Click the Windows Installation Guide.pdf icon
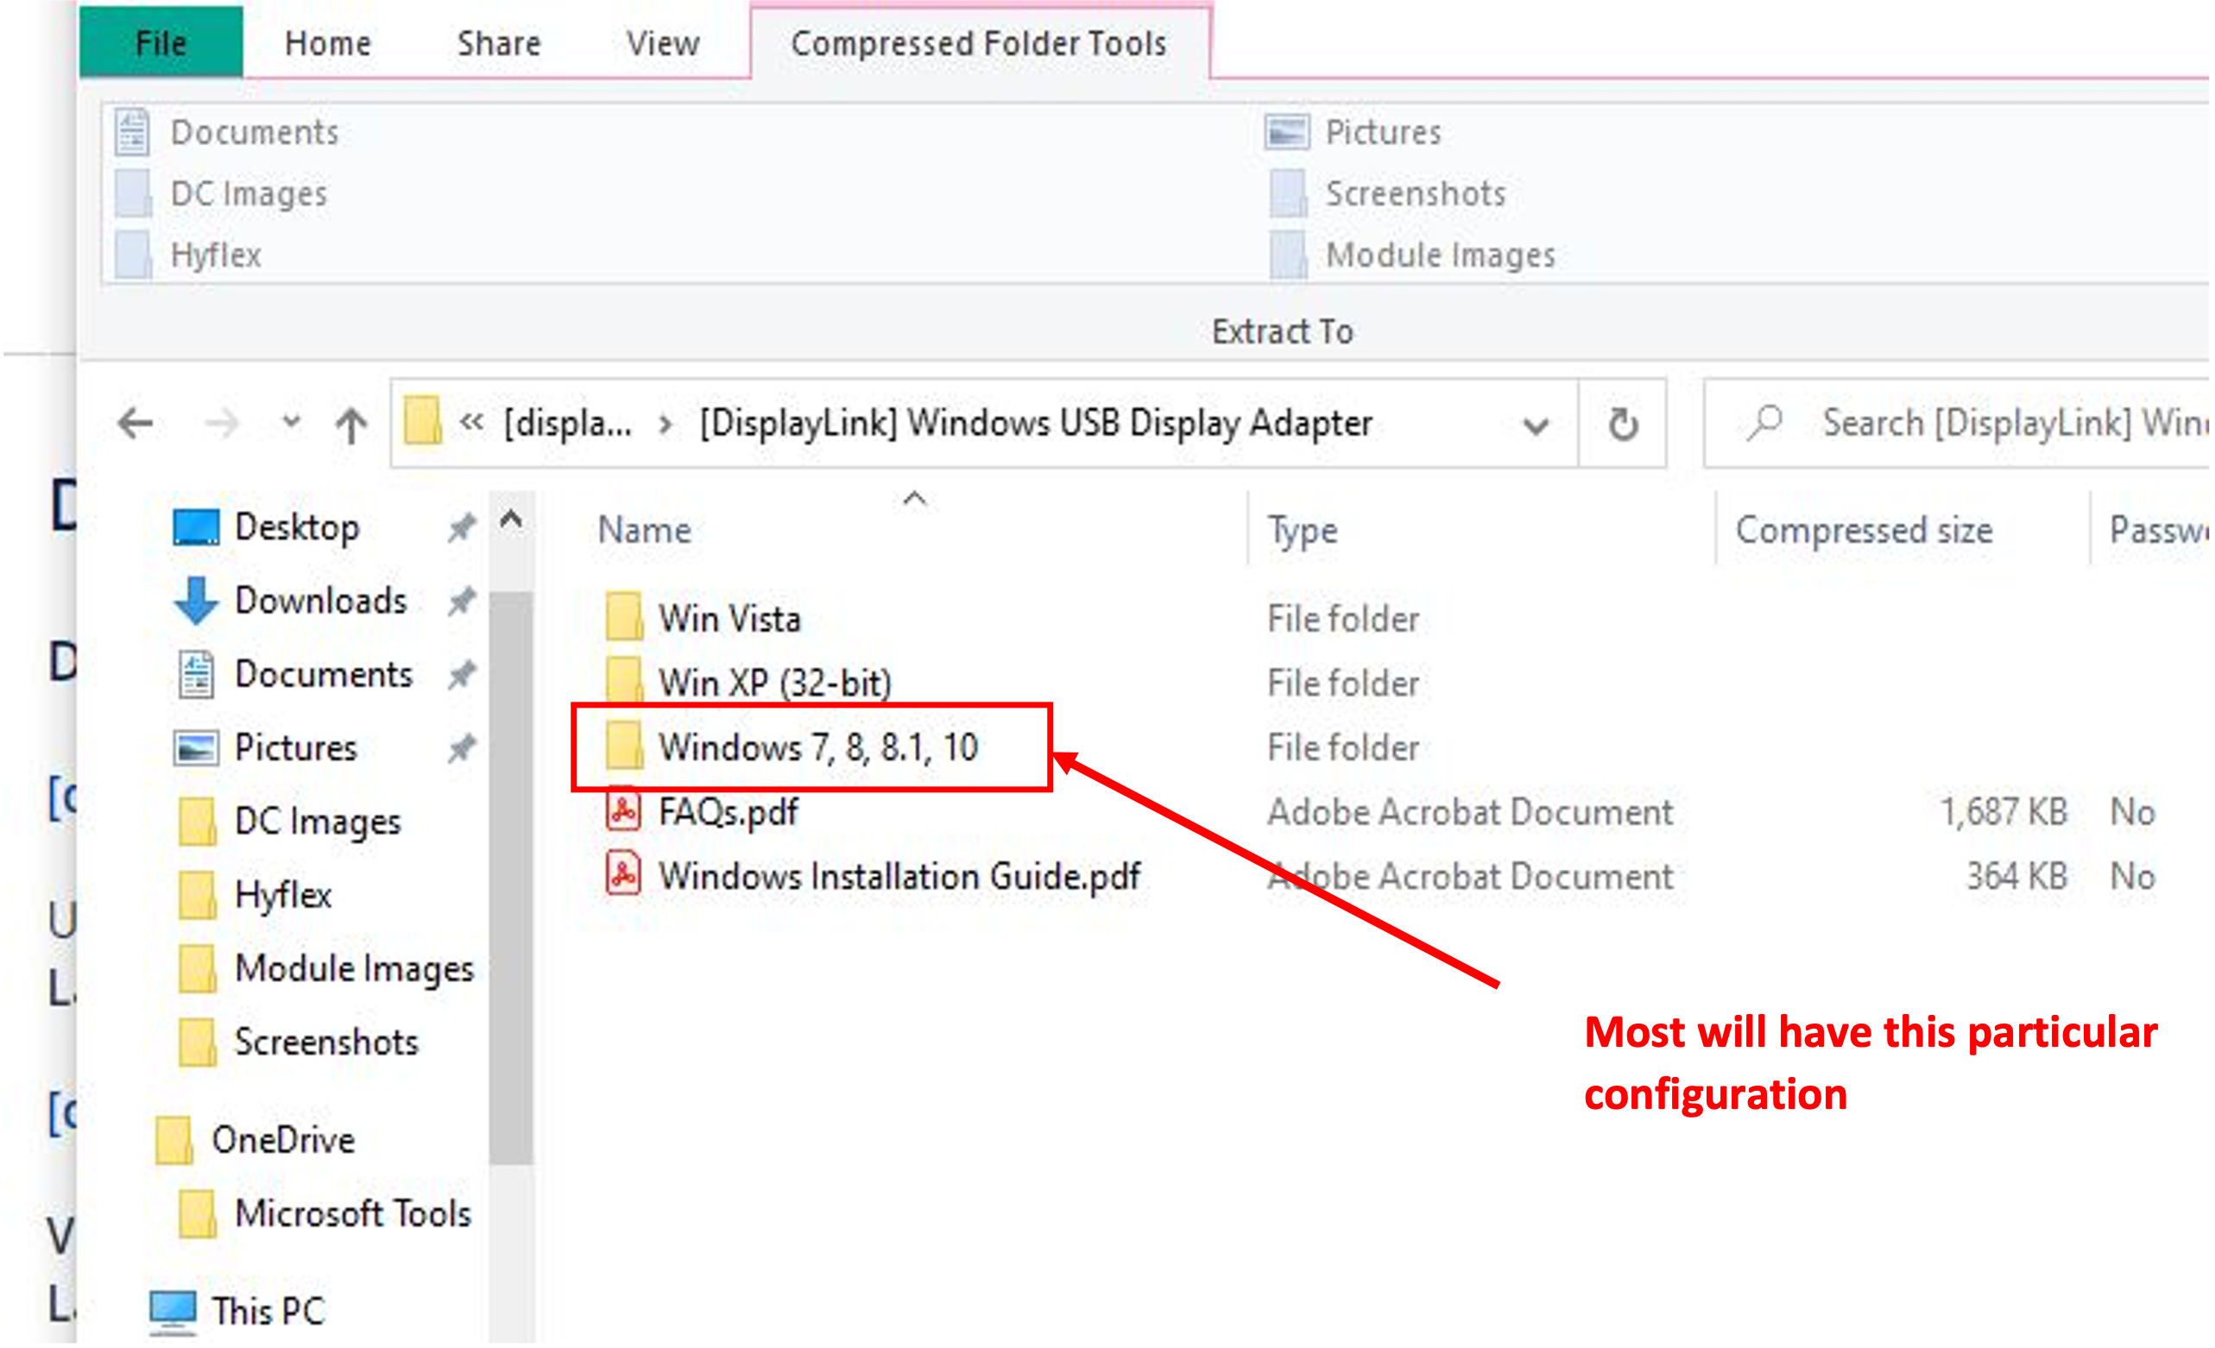The height and width of the screenshot is (1348, 2215). tap(623, 876)
